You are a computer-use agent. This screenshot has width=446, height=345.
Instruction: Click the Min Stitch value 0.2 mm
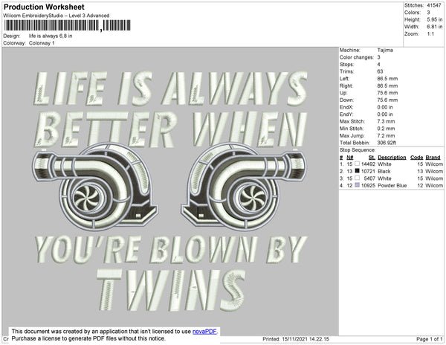point(386,129)
